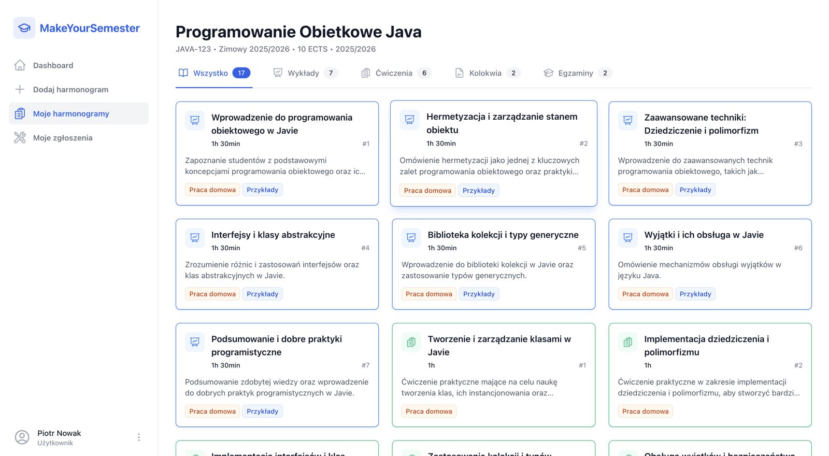The image size is (829, 456).
Task: Switch to the Wykłady tab
Action: [305, 73]
